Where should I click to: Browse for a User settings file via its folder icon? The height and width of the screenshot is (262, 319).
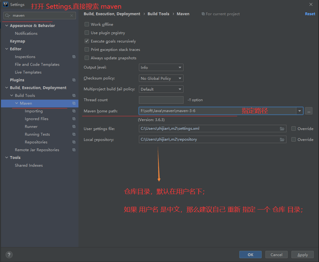[282, 129]
